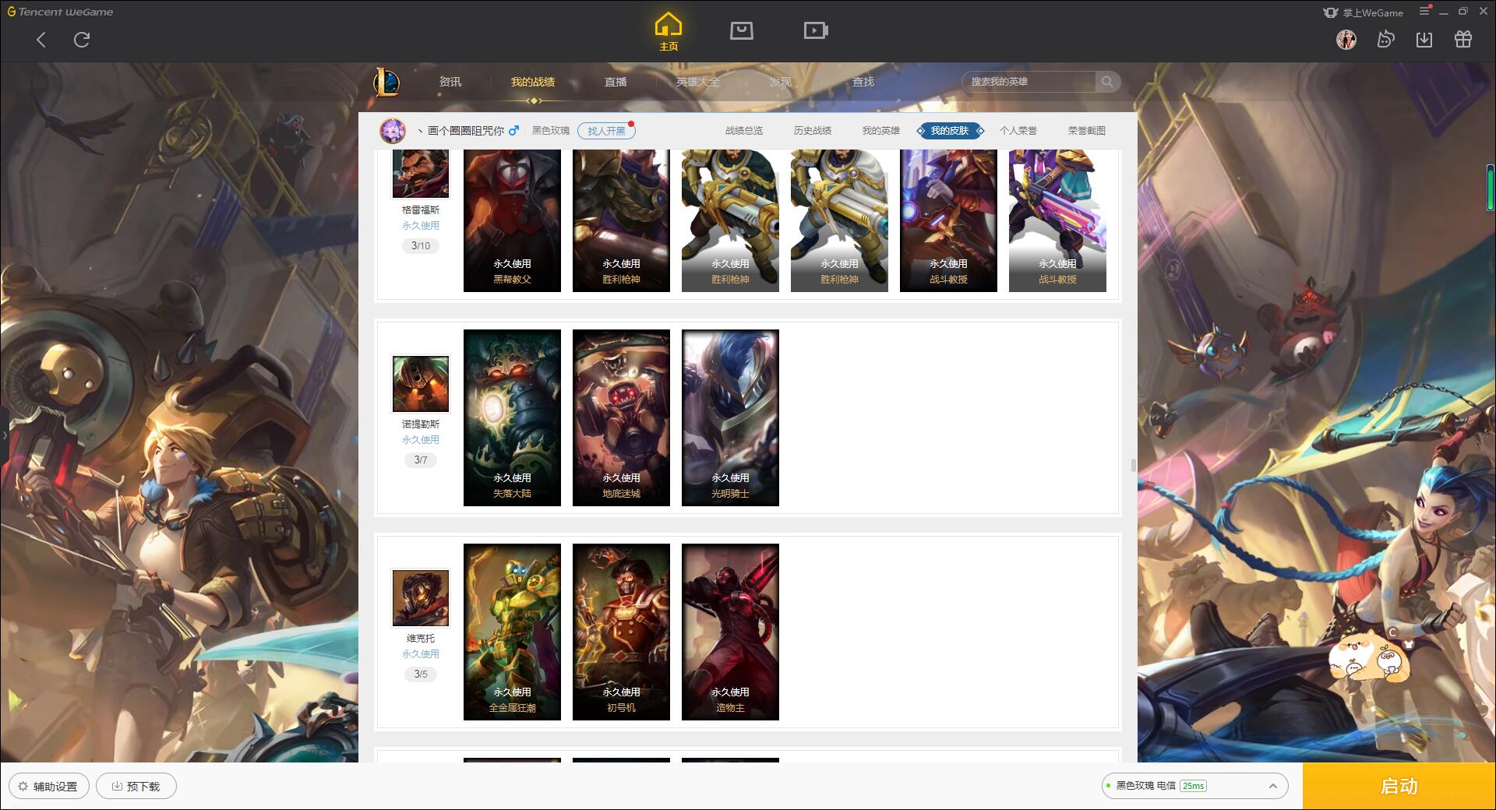This screenshot has height=810, width=1496.
Task: Switch to 战绩总览 sub-tab
Action: (x=744, y=131)
